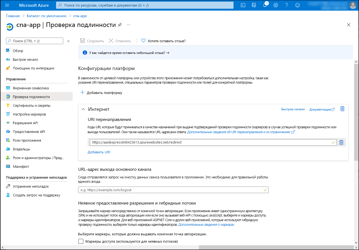Open Создать запрос на поддержку in the sidebar
This screenshot has height=250, width=359.
pyautogui.click(x=36, y=195)
